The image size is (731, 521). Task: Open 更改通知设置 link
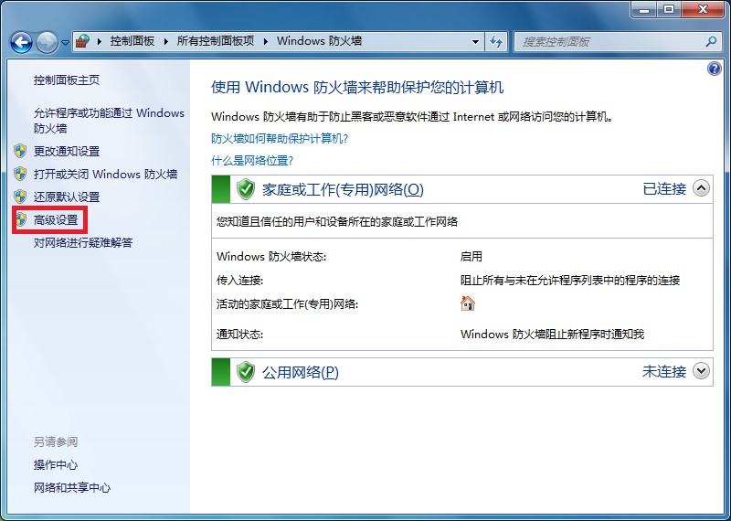pos(67,151)
